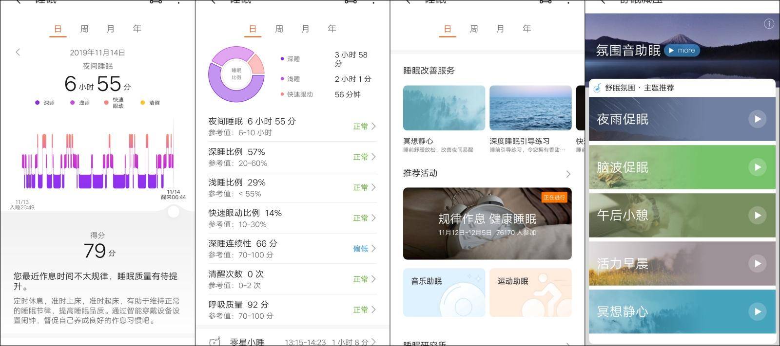The width and height of the screenshot is (780, 346).
Task: Tap 正常 status for 呼吸质量
Action: click(x=360, y=310)
